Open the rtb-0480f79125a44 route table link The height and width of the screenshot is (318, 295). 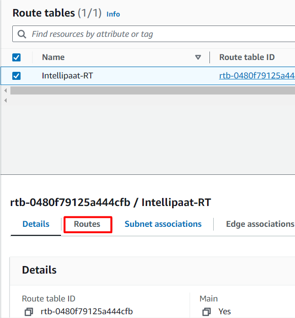pos(257,76)
